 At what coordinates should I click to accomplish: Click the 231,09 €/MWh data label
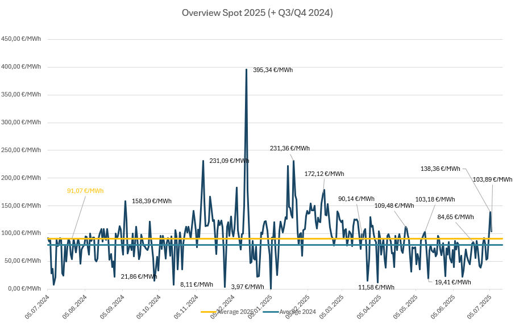click(229, 161)
